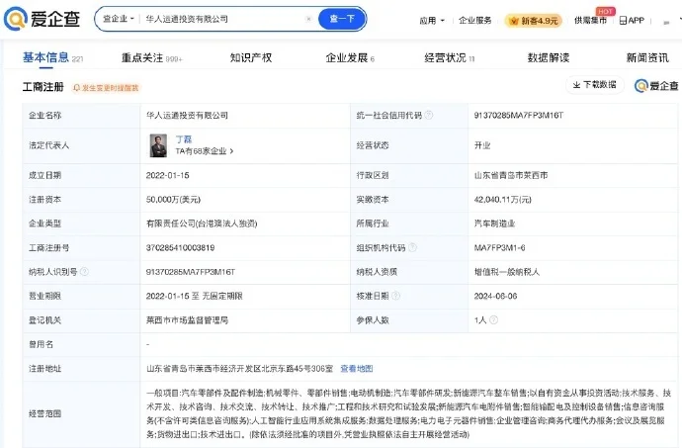Click the 新客4.9元 promotion badge
The width and height of the screenshot is (682, 448).
(534, 21)
